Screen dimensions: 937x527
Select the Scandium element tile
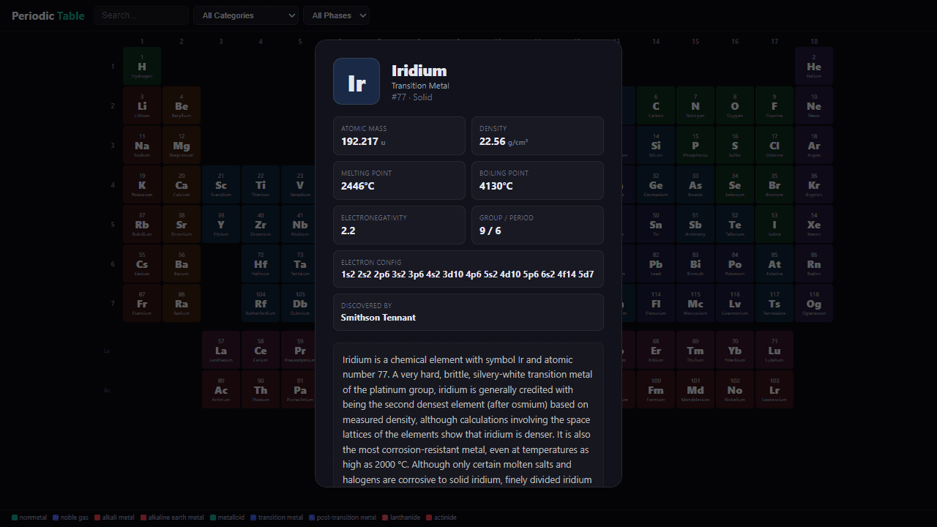pyautogui.click(x=221, y=184)
